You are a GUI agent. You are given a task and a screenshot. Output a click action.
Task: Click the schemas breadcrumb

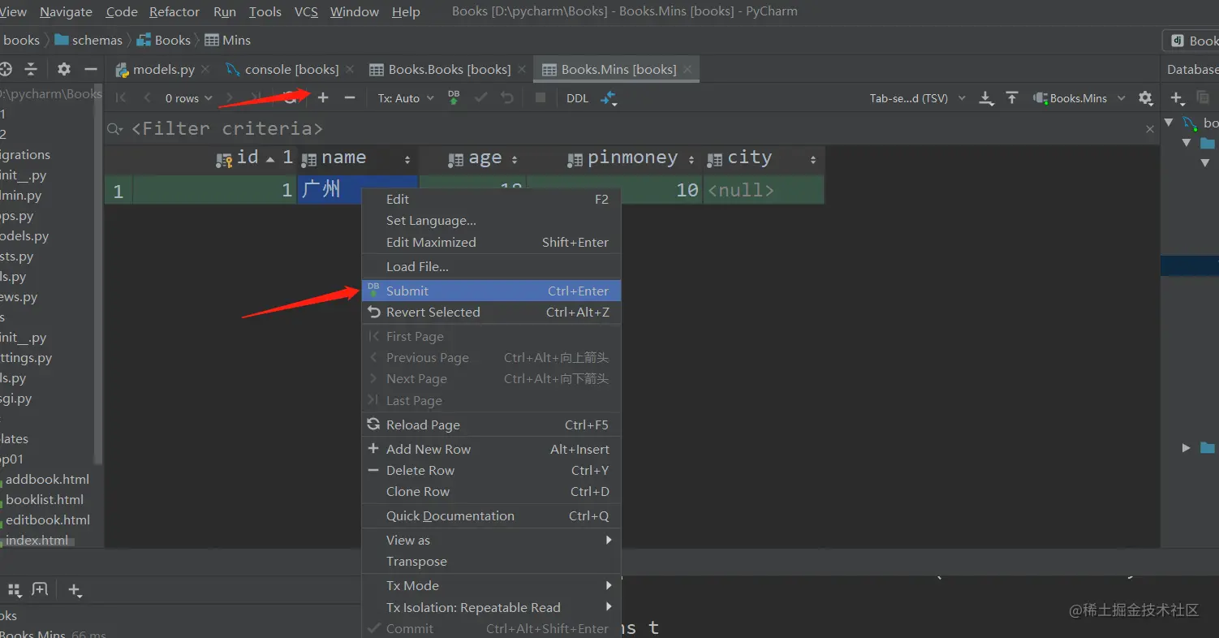click(x=88, y=40)
